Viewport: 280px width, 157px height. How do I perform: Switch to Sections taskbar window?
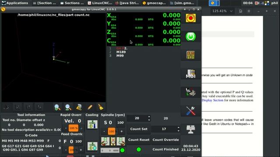(72, 3)
